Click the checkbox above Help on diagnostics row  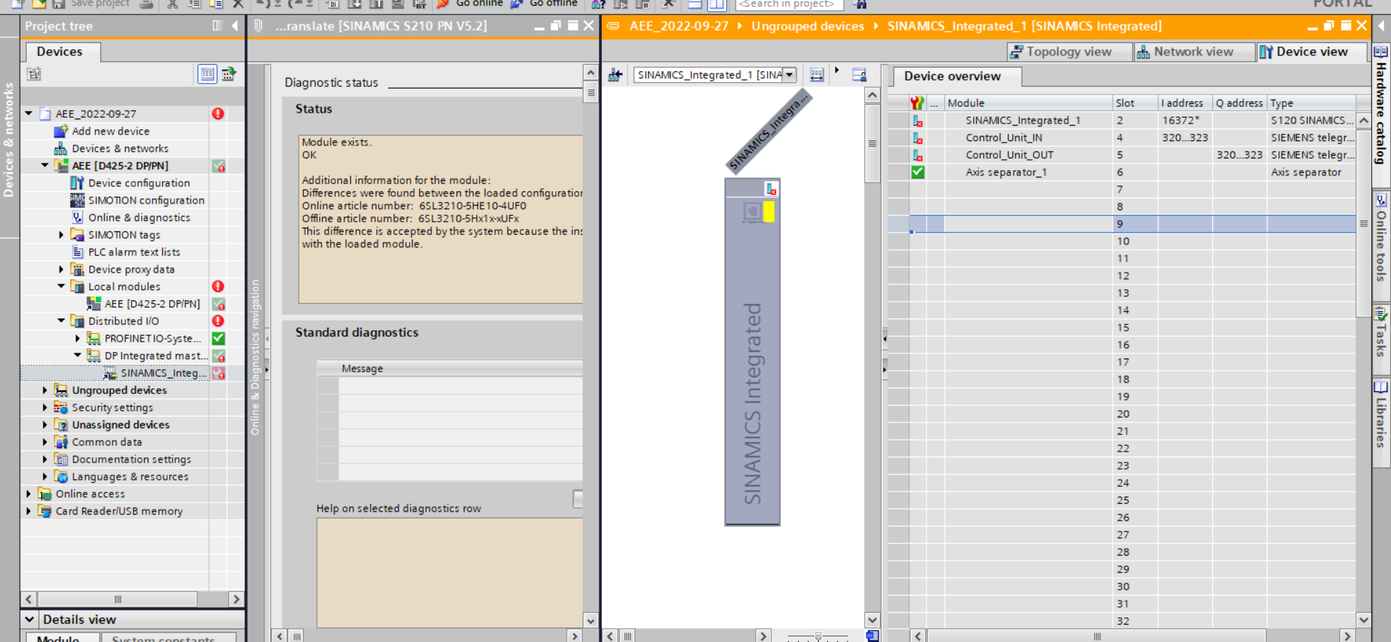(x=578, y=499)
